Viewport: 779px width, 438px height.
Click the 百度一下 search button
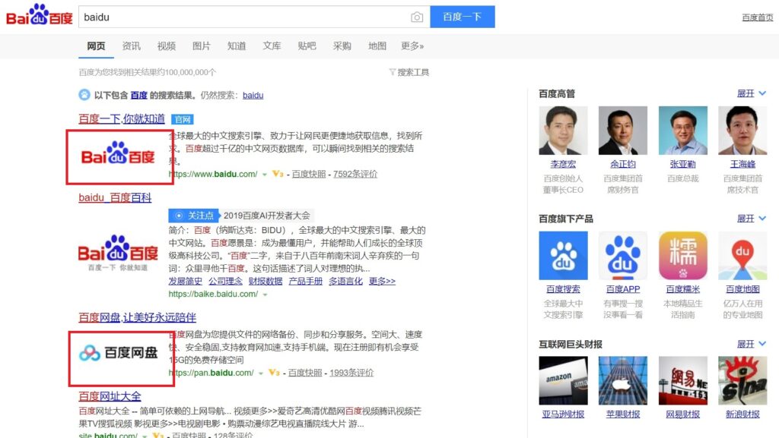point(462,17)
